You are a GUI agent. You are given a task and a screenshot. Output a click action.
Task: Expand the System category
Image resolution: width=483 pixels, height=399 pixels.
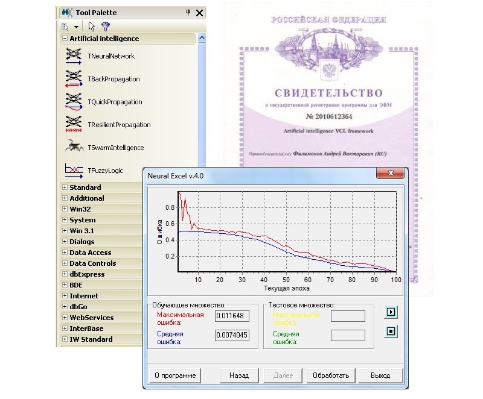click(x=65, y=220)
